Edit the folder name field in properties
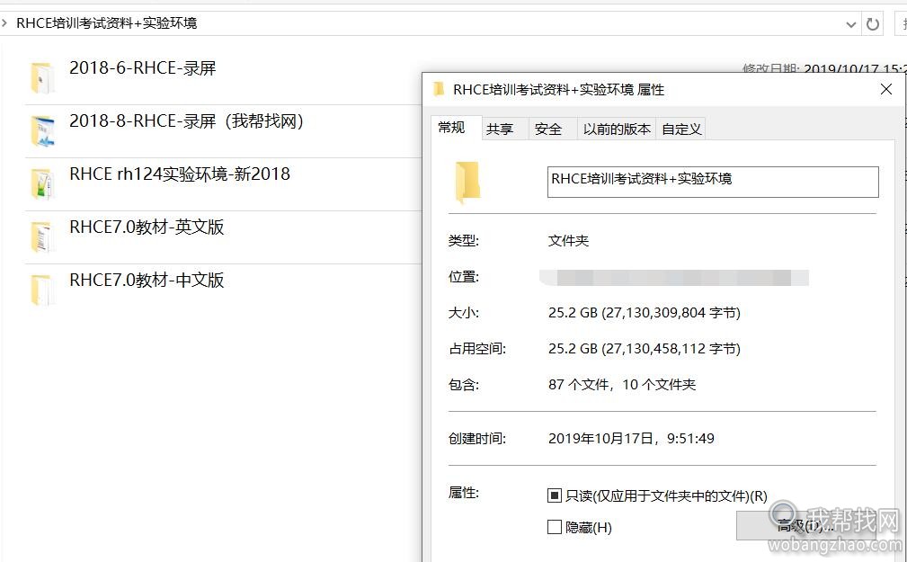The image size is (907, 562). tap(713, 182)
